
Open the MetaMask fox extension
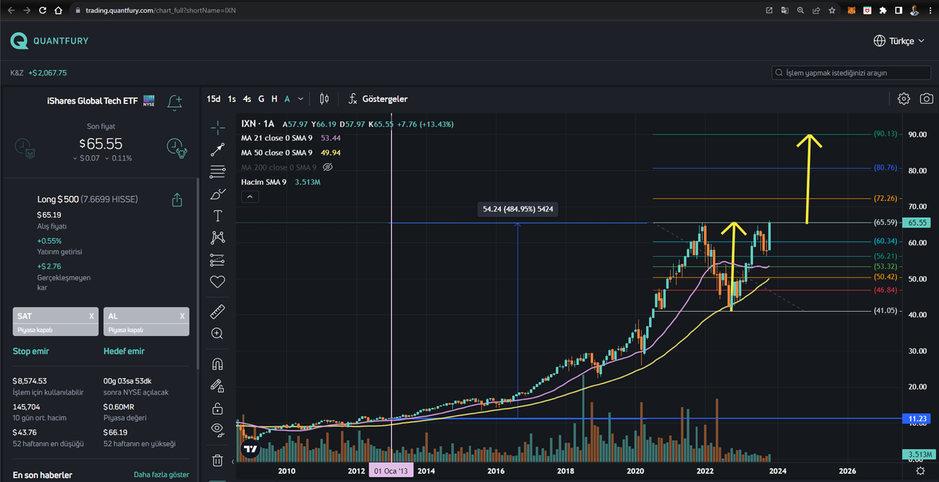point(851,10)
